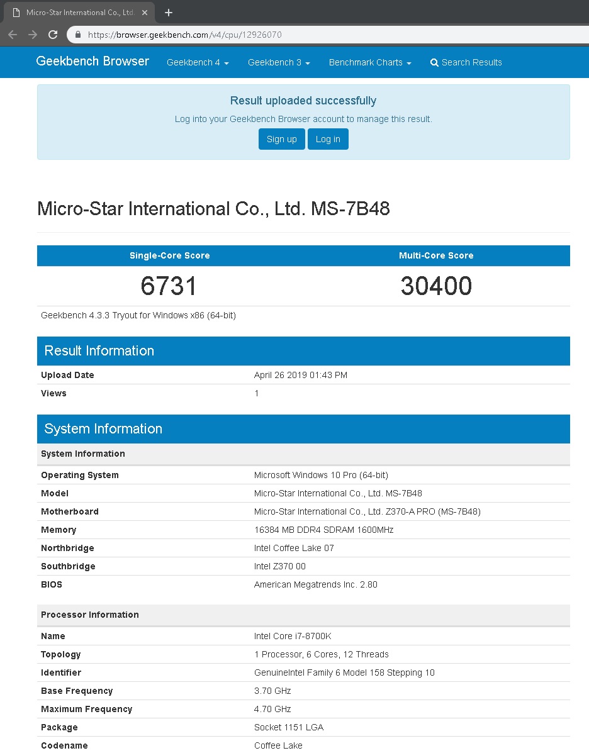Click the Single-Core Score value 6731
589x753 pixels.
tap(169, 286)
